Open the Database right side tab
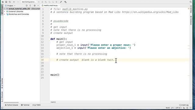 (x=191, y=20)
